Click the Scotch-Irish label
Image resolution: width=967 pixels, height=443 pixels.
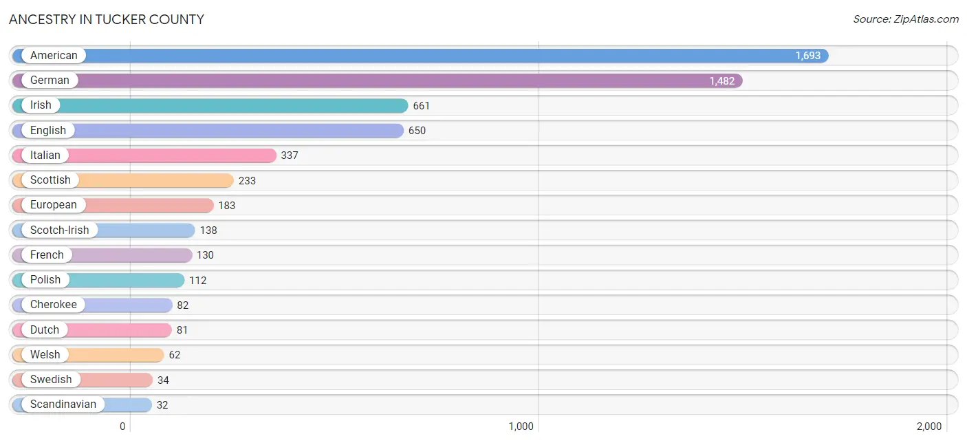tap(60, 230)
